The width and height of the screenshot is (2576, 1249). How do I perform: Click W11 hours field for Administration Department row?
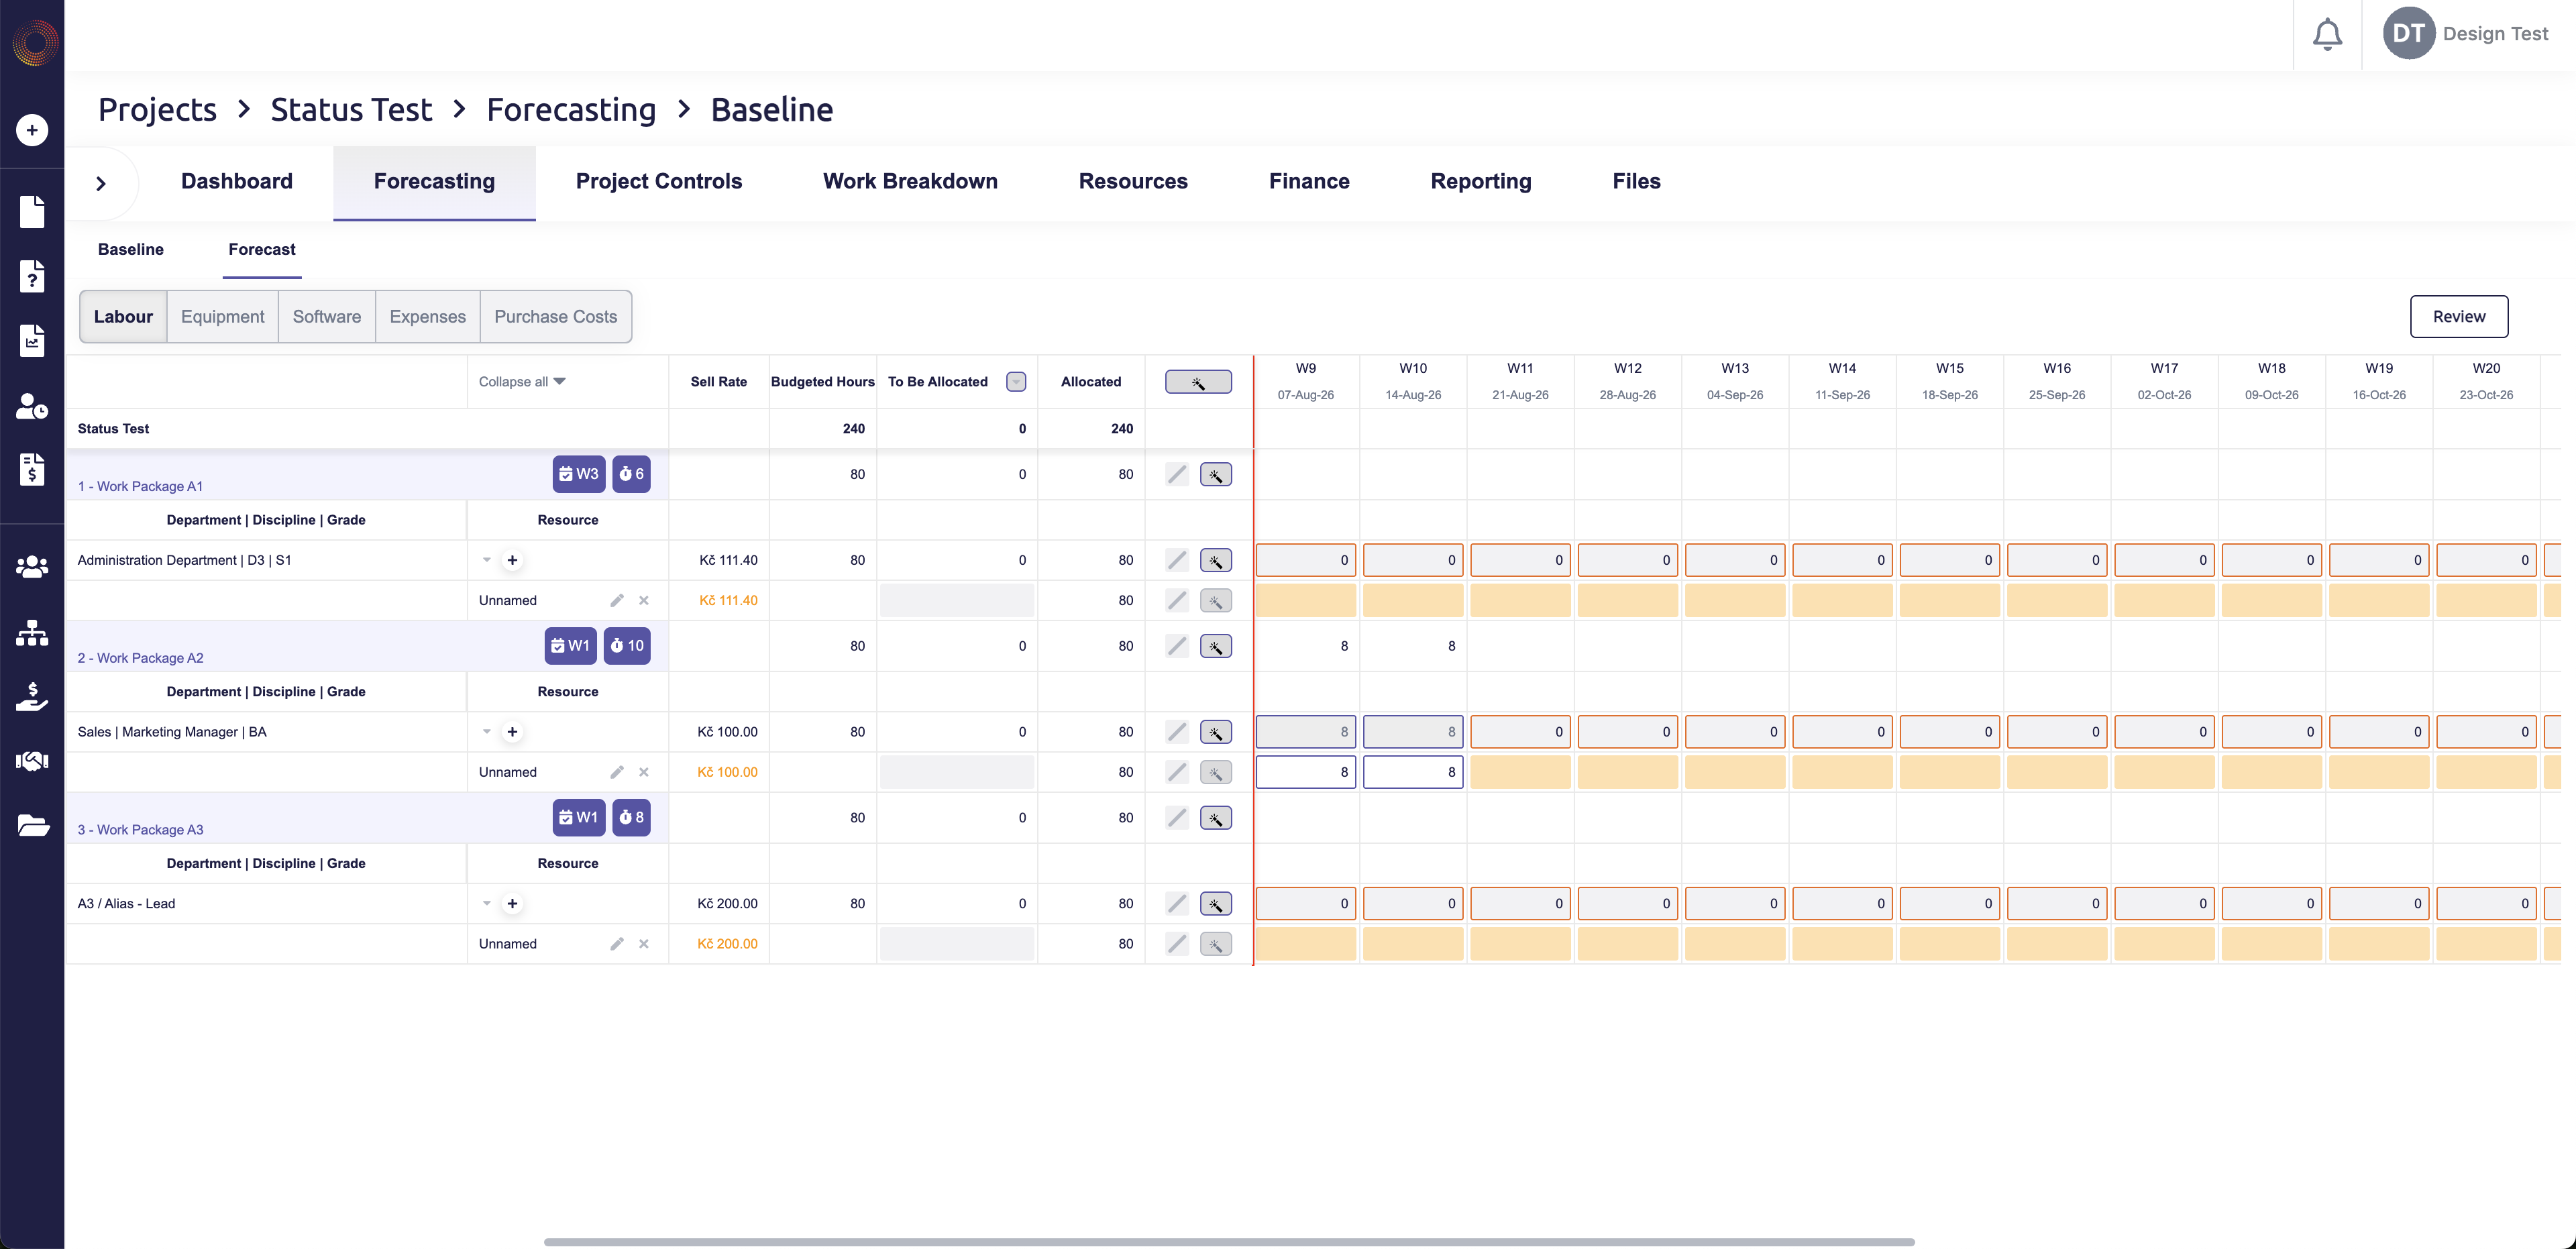(x=1520, y=560)
